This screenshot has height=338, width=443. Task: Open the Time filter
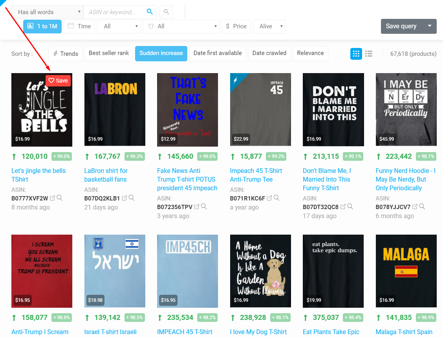pos(79,26)
